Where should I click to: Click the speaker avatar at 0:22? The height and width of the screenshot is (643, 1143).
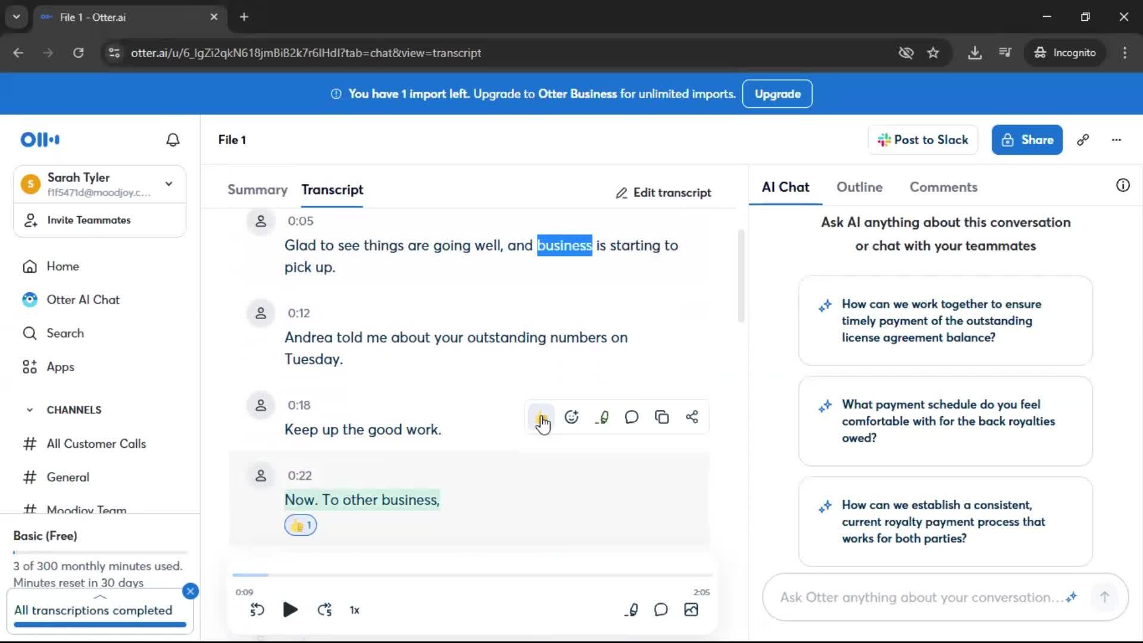[261, 476]
